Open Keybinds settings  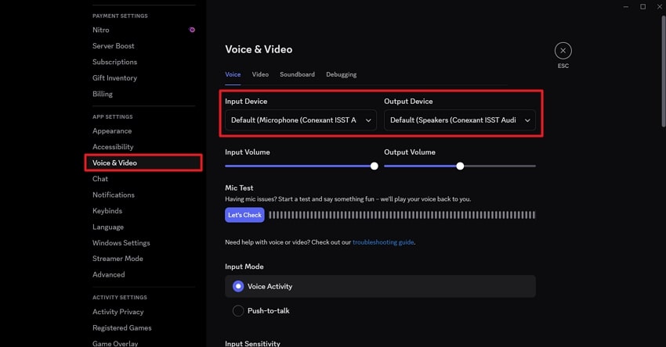(107, 211)
